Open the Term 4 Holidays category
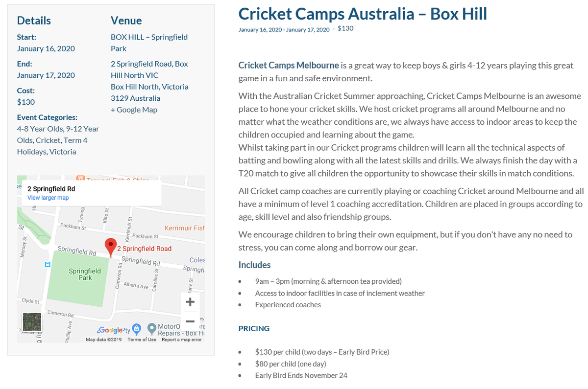The height and width of the screenshot is (389, 588). click(52, 146)
